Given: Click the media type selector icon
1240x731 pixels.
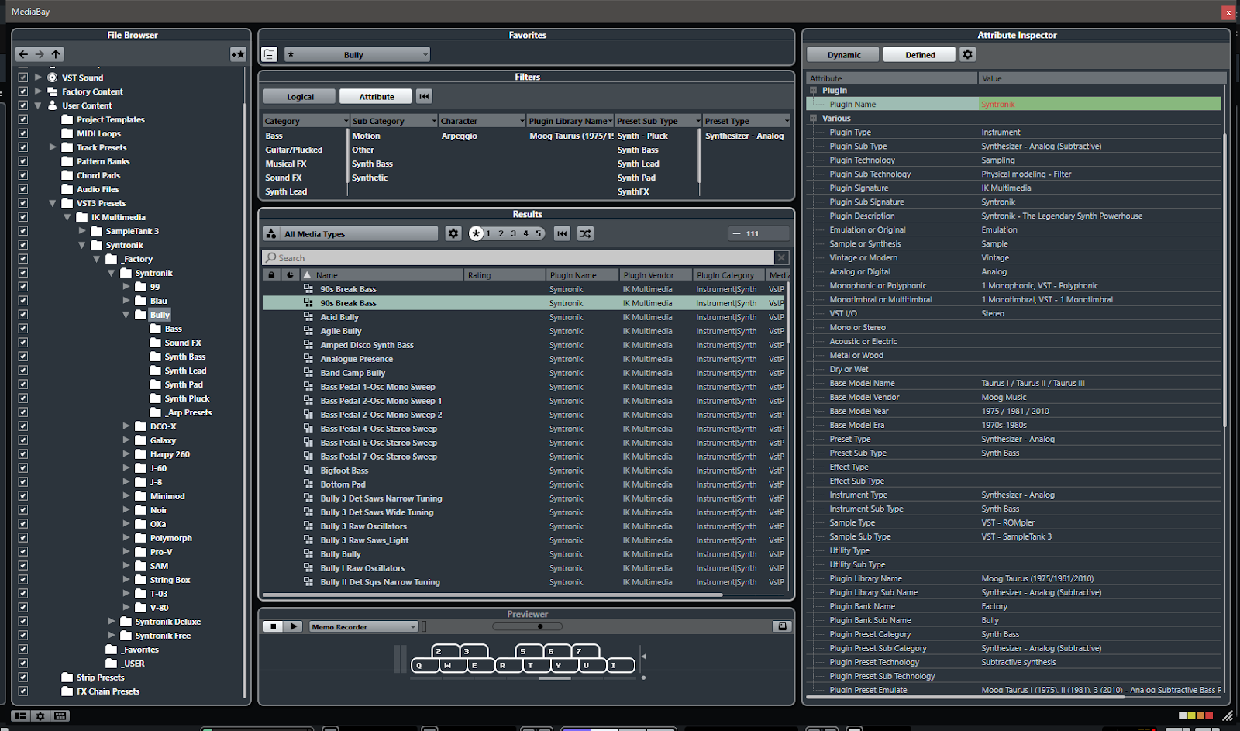Looking at the screenshot, I should tap(271, 233).
